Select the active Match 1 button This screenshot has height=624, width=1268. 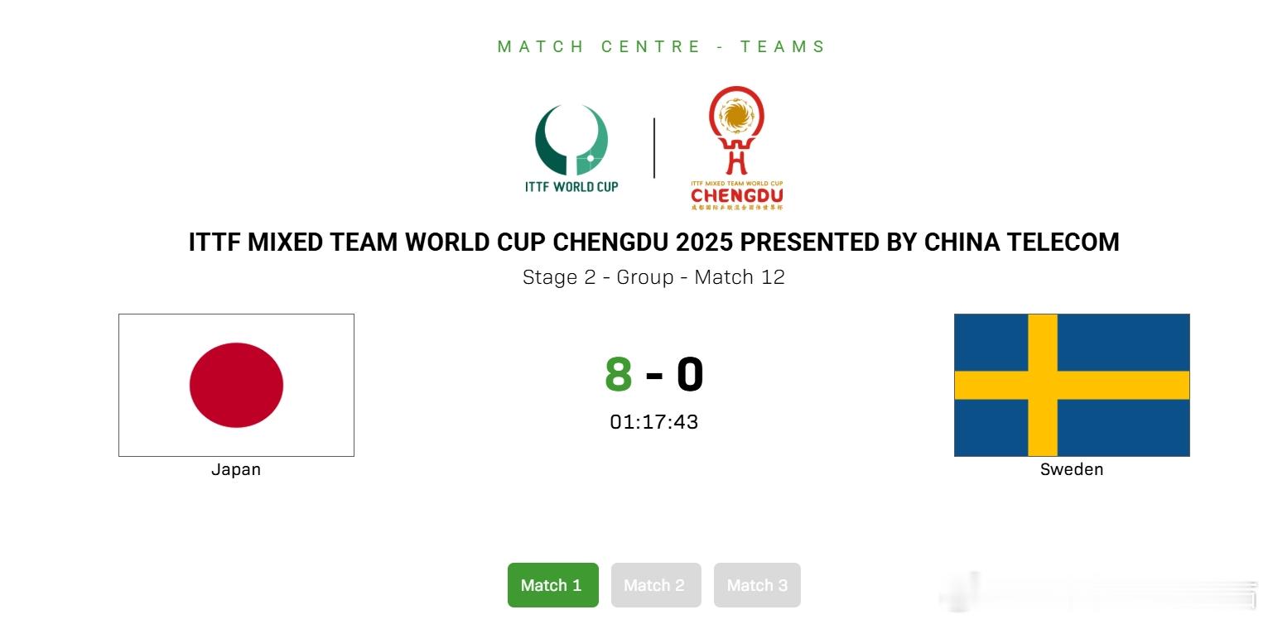[x=552, y=585]
